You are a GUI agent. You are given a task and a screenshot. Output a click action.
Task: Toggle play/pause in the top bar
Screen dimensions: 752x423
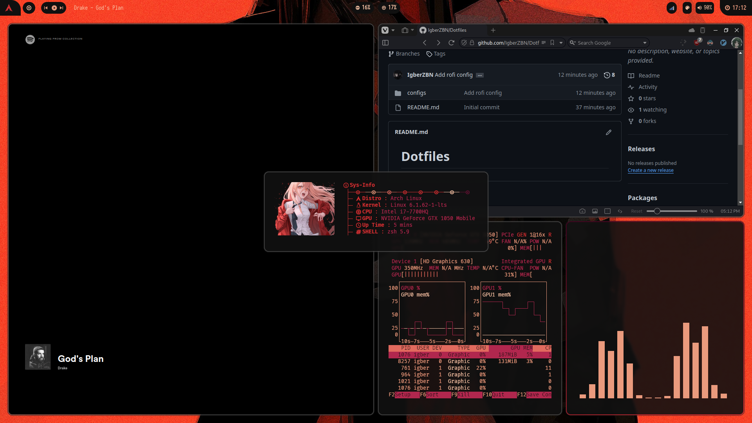pos(54,8)
